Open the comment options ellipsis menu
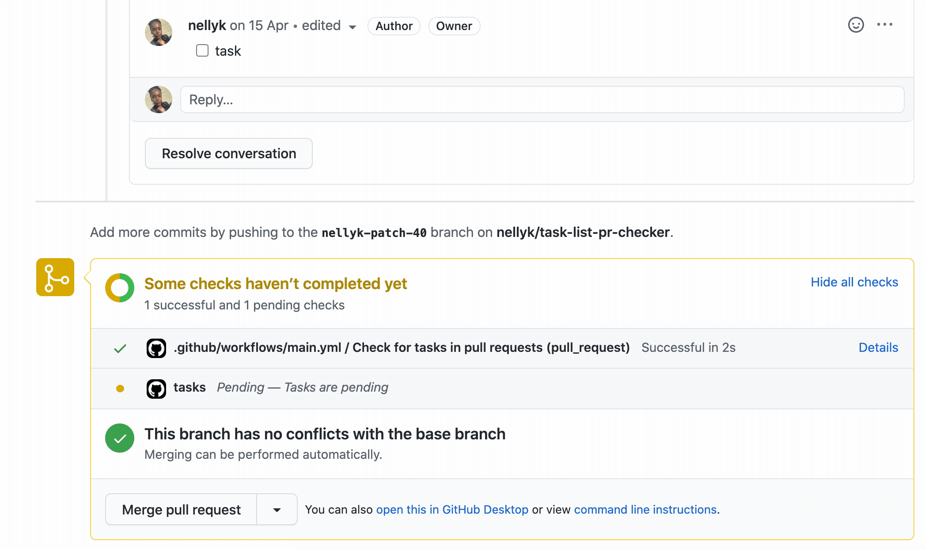Viewport: 925px width, 549px height. [x=884, y=25]
